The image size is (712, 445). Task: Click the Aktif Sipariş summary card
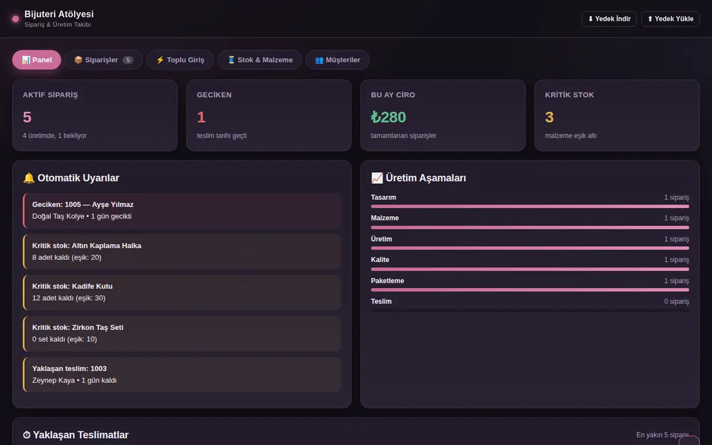click(95, 116)
